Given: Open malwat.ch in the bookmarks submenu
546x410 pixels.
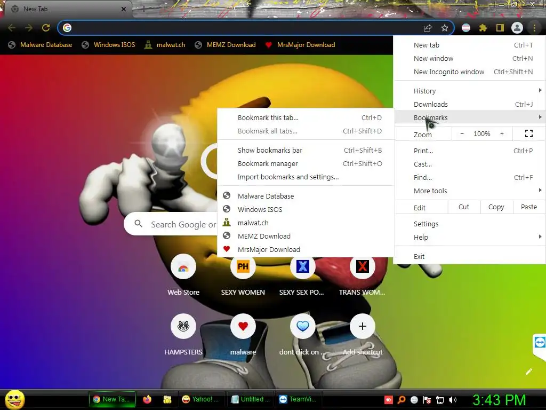Looking at the screenshot, I should (x=306, y=223).
